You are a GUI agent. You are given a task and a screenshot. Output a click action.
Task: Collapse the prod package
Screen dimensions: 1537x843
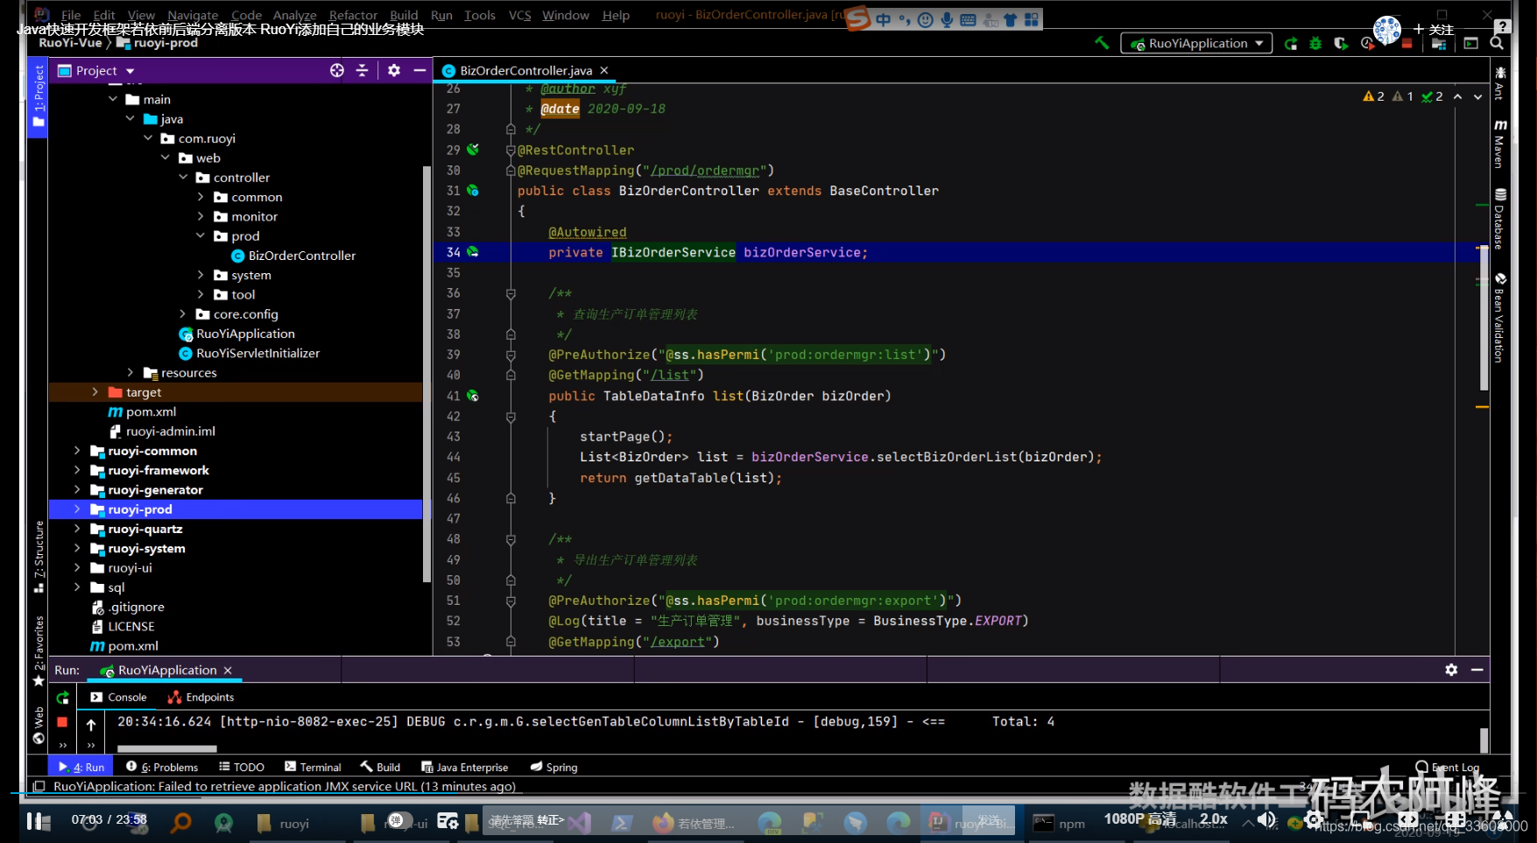coord(201,235)
